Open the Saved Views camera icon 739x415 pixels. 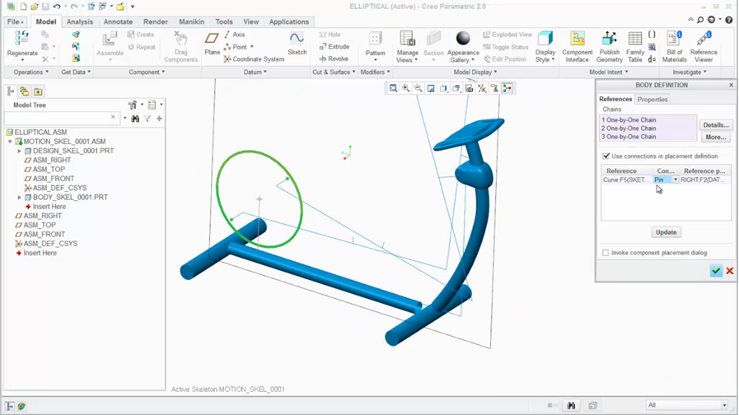tap(469, 88)
